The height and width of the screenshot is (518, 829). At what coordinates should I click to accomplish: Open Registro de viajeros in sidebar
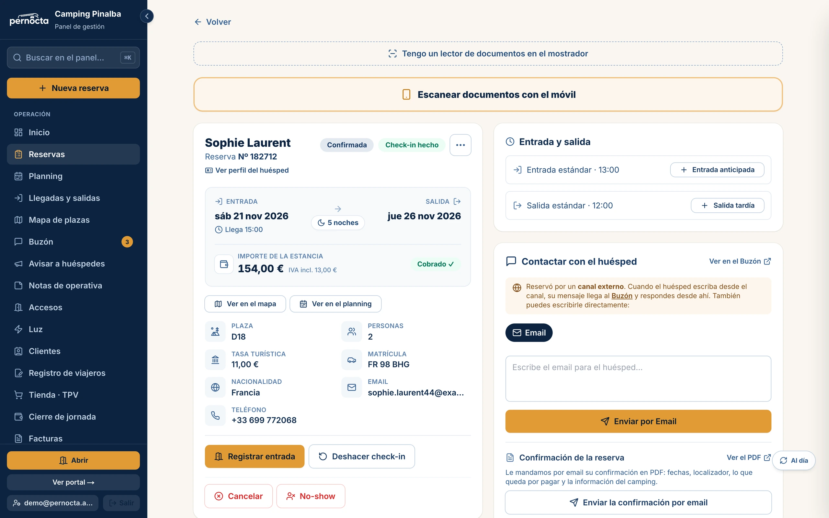[73, 373]
